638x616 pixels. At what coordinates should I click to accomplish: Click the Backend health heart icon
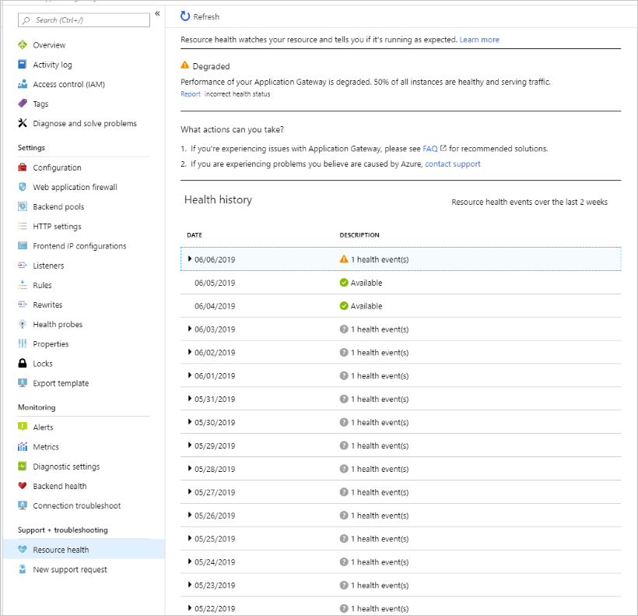pos(23,486)
